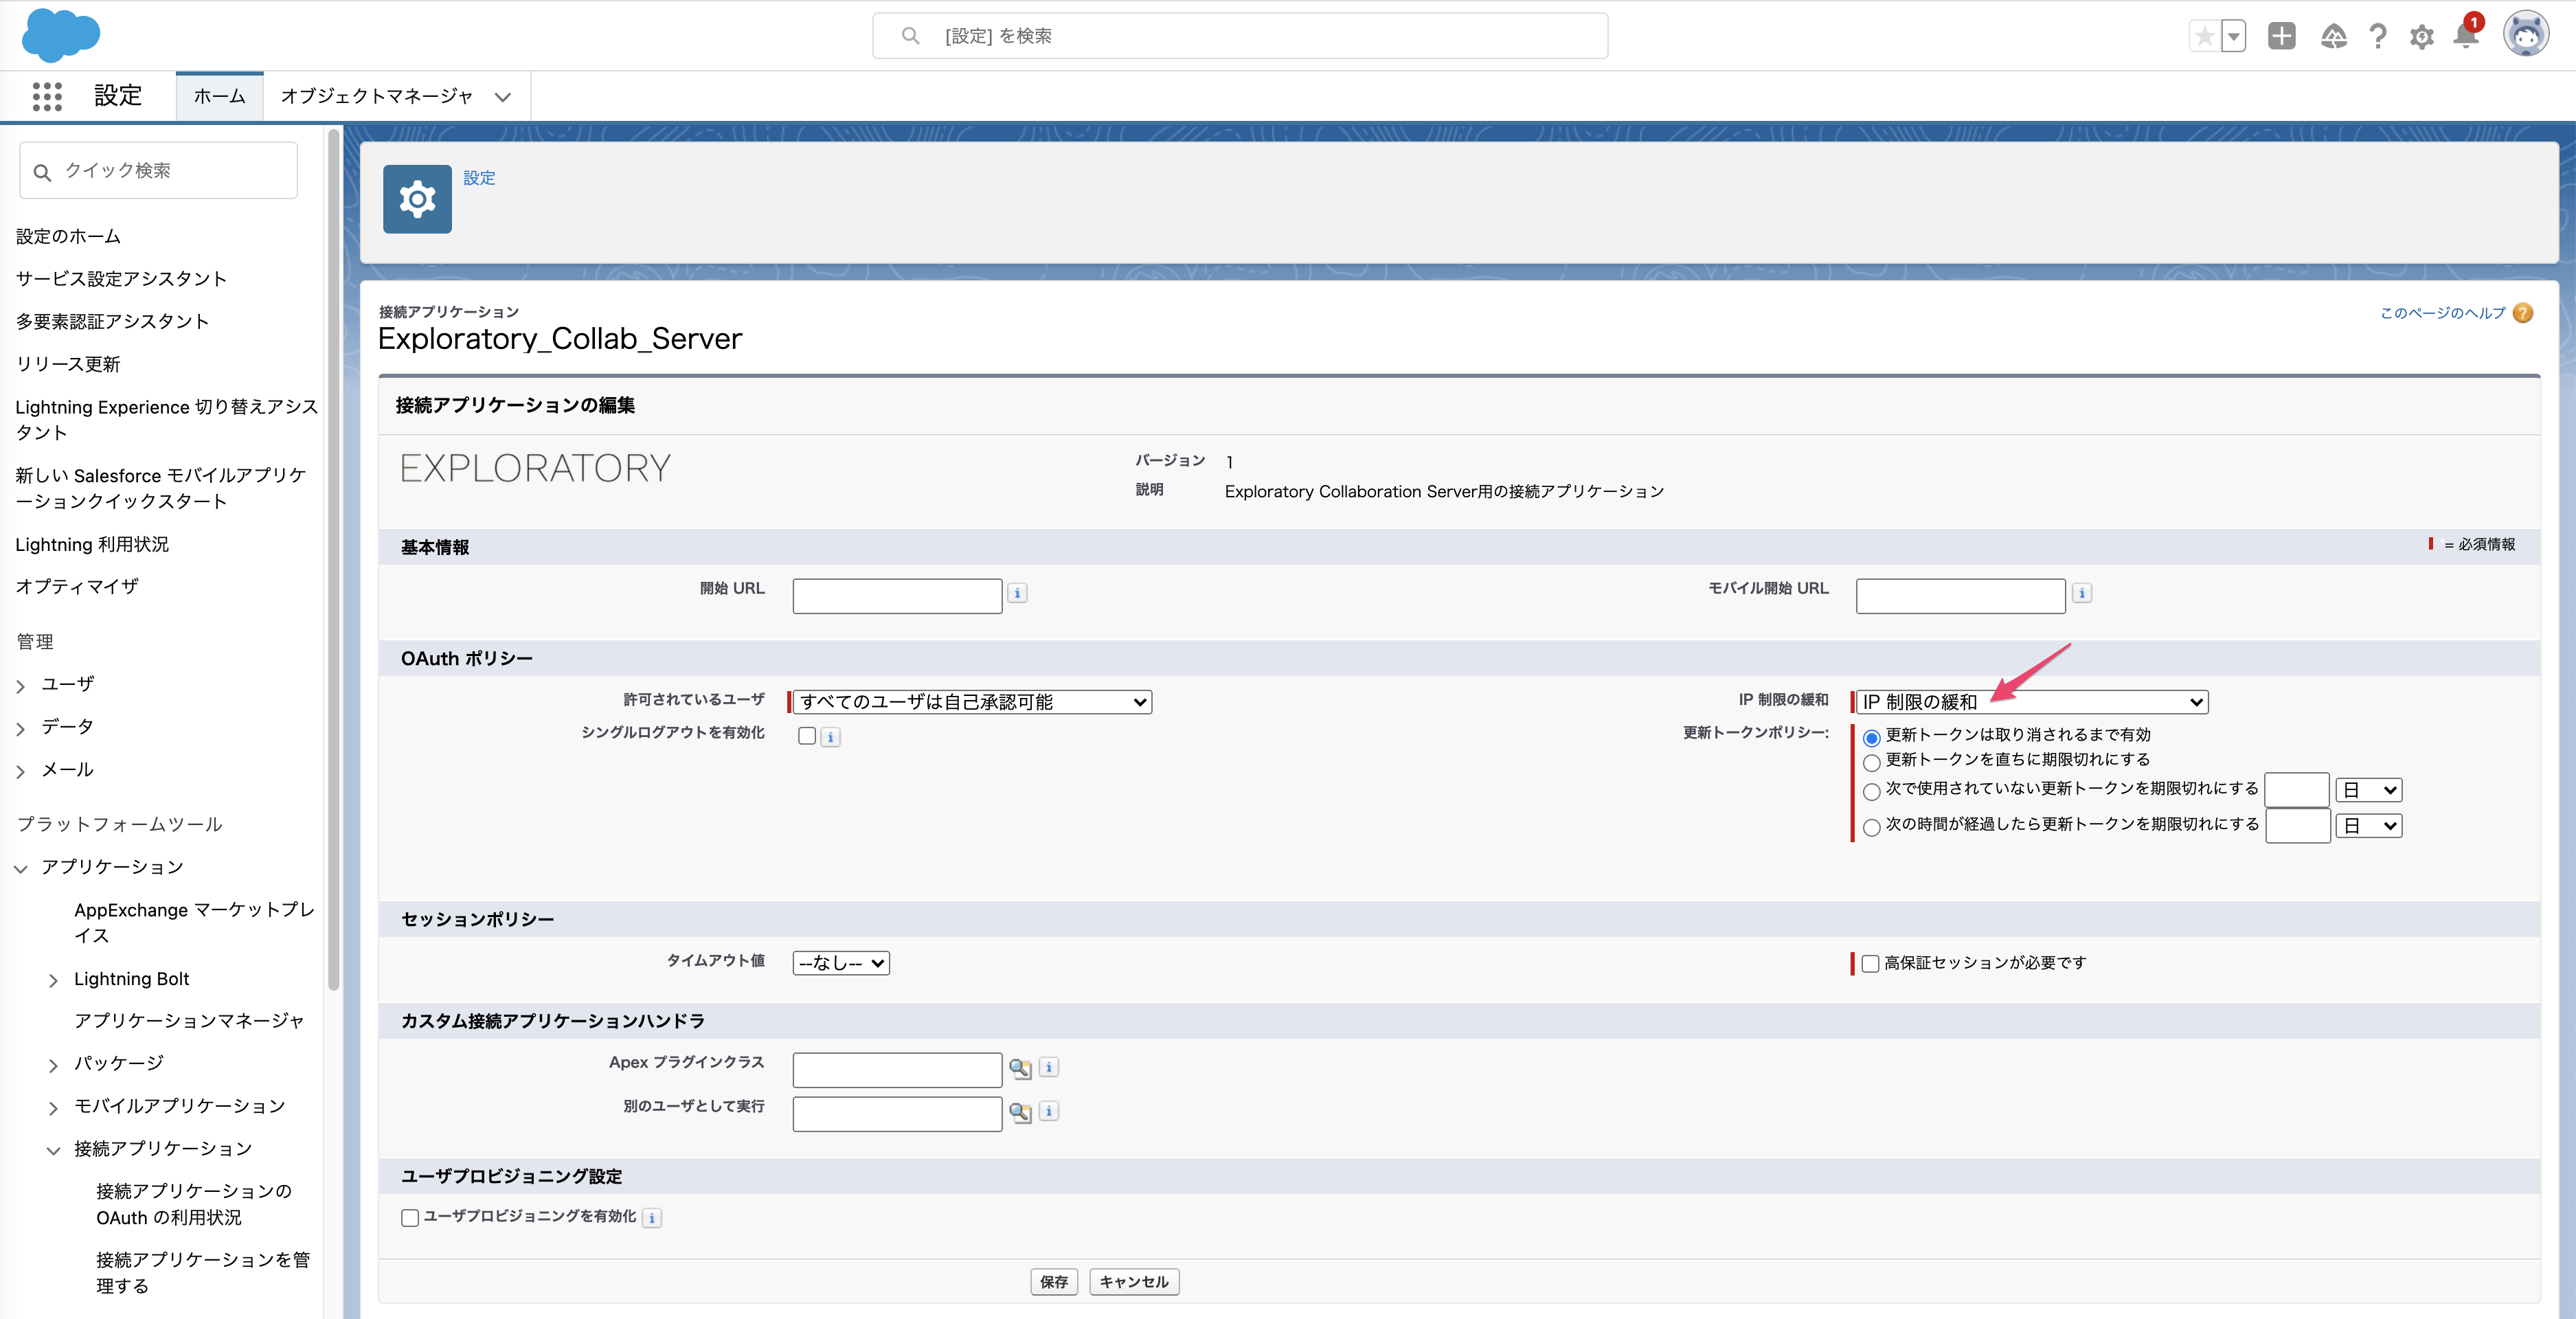The width and height of the screenshot is (2576, 1319).
Task: Open オプティマイザ in sidebar
Action: pos(77,586)
